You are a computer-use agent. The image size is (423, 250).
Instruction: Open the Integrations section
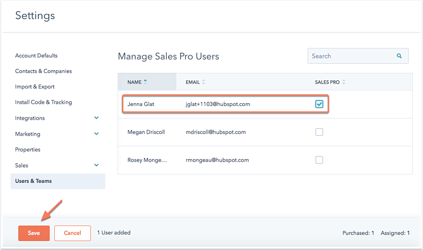pos(30,118)
